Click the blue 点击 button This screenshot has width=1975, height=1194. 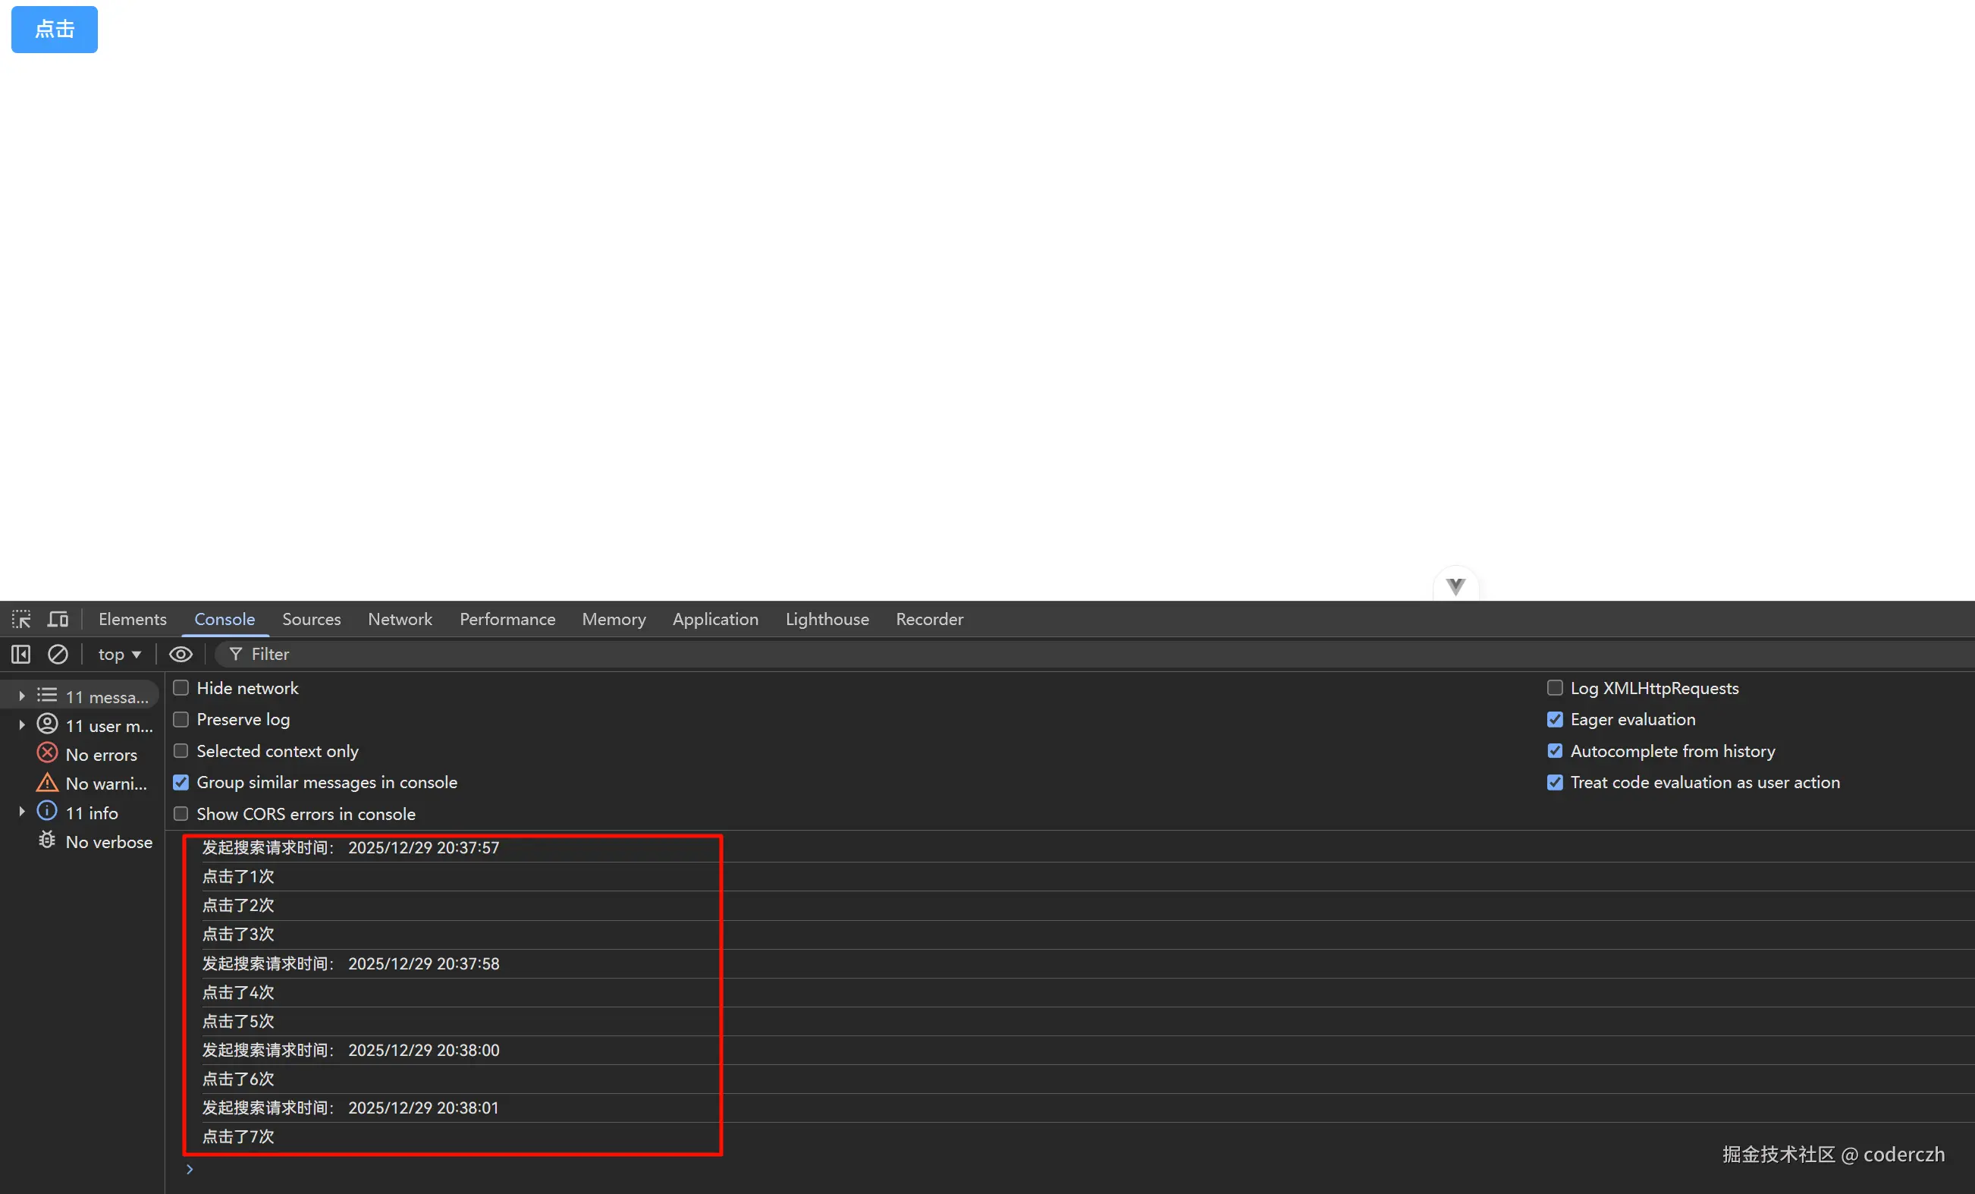point(55,30)
